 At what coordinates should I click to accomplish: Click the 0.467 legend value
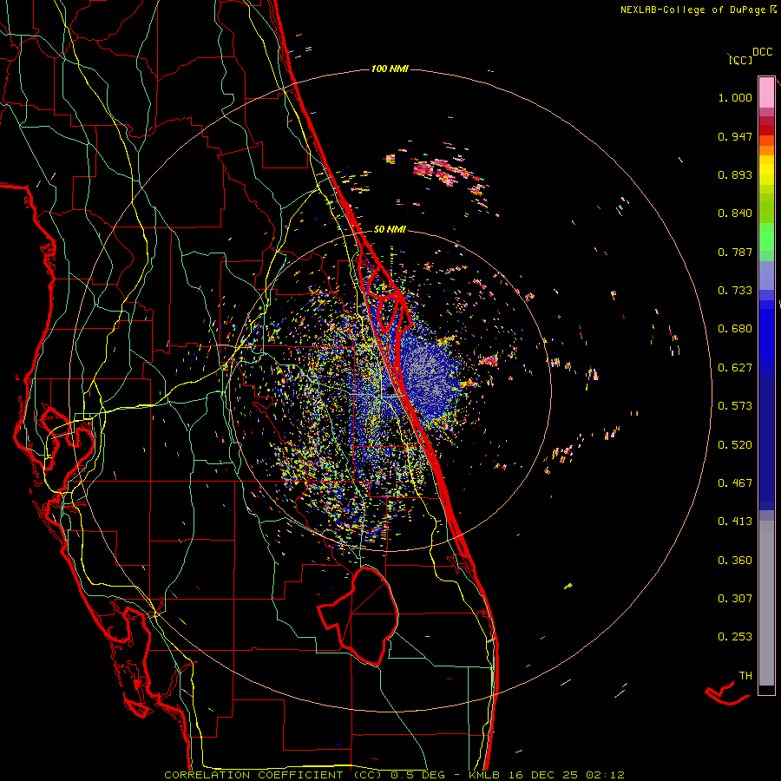click(x=735, y=483)
